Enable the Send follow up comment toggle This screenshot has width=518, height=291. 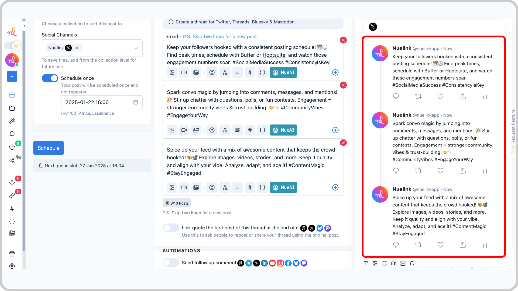pos(170,262)
